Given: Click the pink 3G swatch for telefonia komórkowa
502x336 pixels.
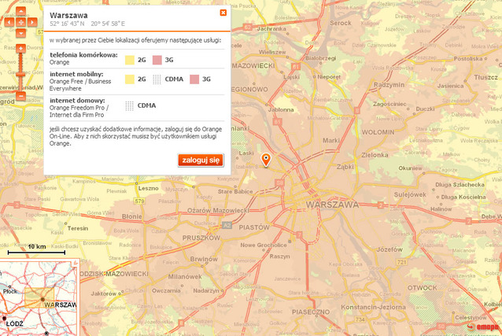Looking at the screenshot, I should pyautogui.click(x=157, y=60).
